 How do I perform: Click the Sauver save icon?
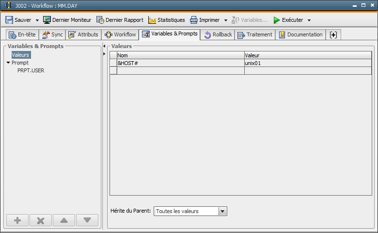9,20
